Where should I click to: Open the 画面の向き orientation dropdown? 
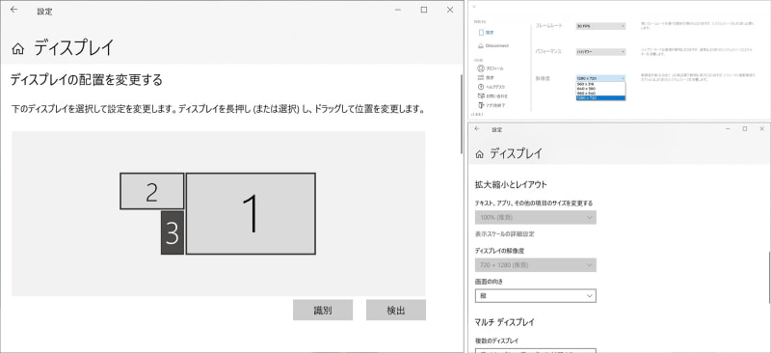(x=536, y=296)
